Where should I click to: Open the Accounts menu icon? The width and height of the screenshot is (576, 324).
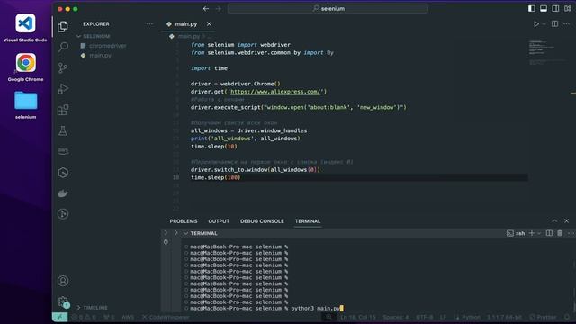tap(63, 281)
